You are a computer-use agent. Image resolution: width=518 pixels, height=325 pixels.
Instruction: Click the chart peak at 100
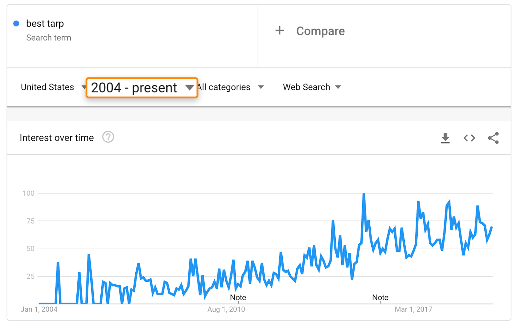364,194
